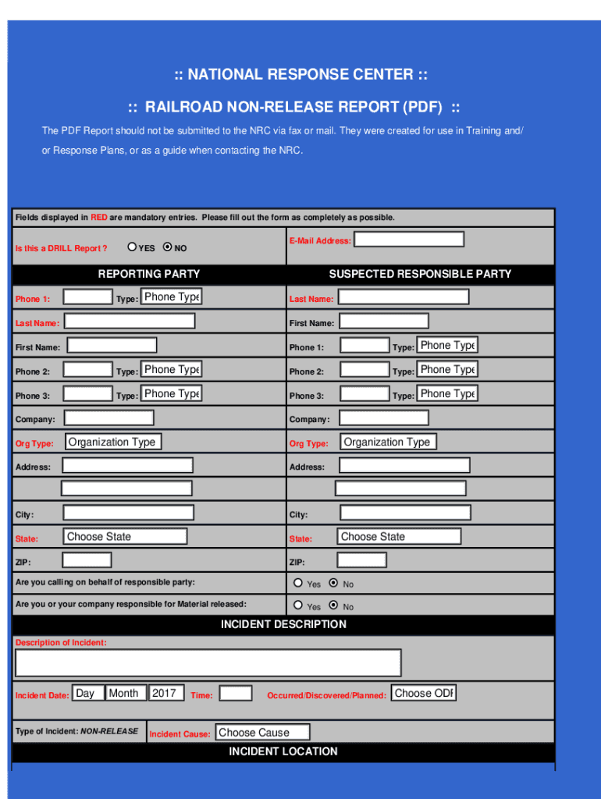Click Suspected Responsible Party Company field
The height and width of the screenshot is (799, 601).
382,418
